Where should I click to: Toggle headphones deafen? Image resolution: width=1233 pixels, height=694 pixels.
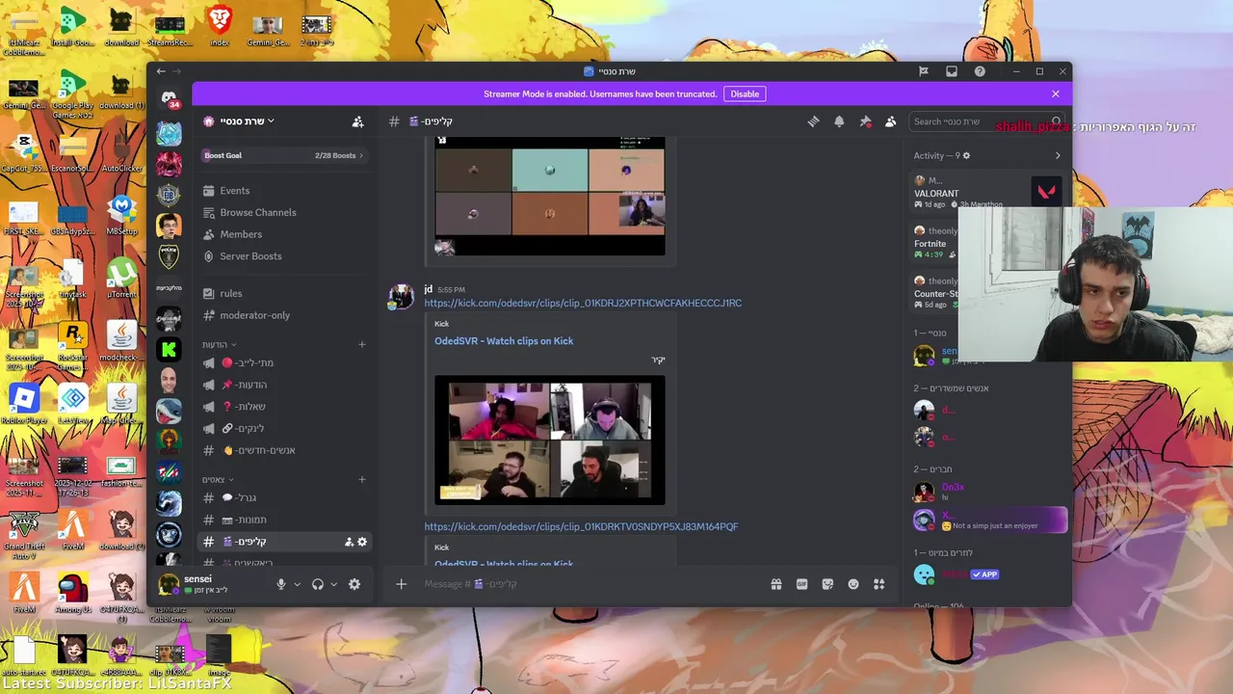tap(318, 584)
